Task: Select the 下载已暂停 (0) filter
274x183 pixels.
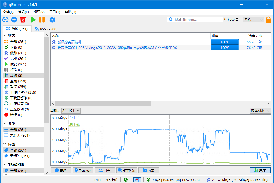Action: (24, 98)
